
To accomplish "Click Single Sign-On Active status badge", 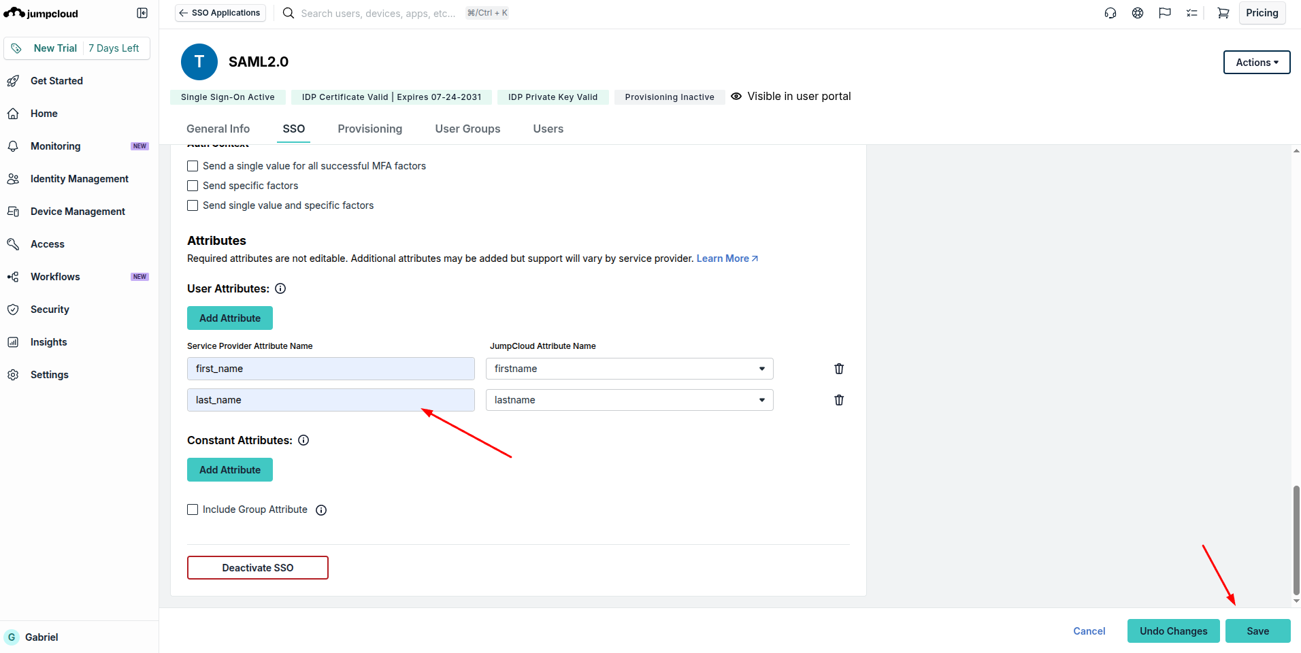I will tap(228, 97).
